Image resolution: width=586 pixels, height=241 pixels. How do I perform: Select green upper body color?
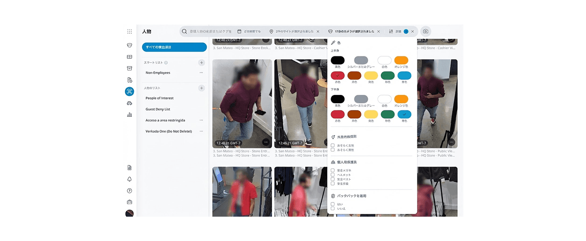tap(388, 75)
